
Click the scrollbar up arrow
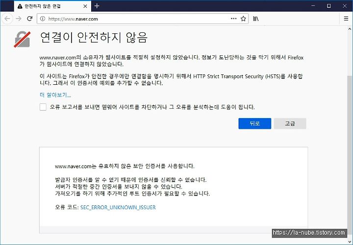click(x=350, y=29)
